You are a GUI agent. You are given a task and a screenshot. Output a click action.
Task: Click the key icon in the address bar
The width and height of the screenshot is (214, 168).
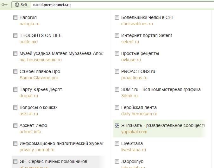(4, 5)
